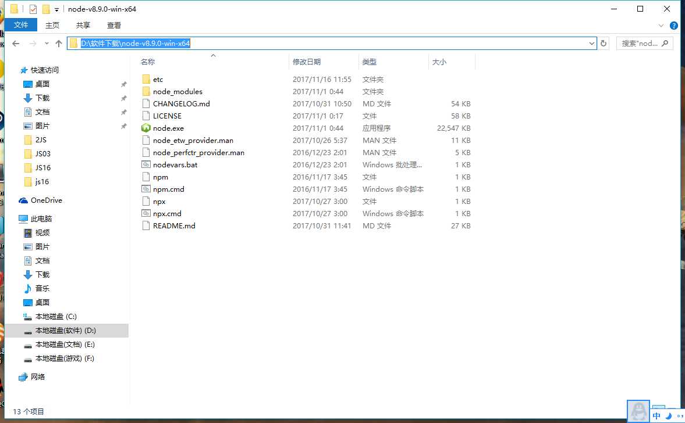Image resolution: width=685 pixels, height=423 pixels.
Task: Open the recent locations dropdown arrow
Action: 47,43
